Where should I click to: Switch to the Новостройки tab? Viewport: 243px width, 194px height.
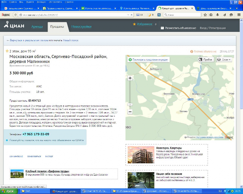pos(81,26)
